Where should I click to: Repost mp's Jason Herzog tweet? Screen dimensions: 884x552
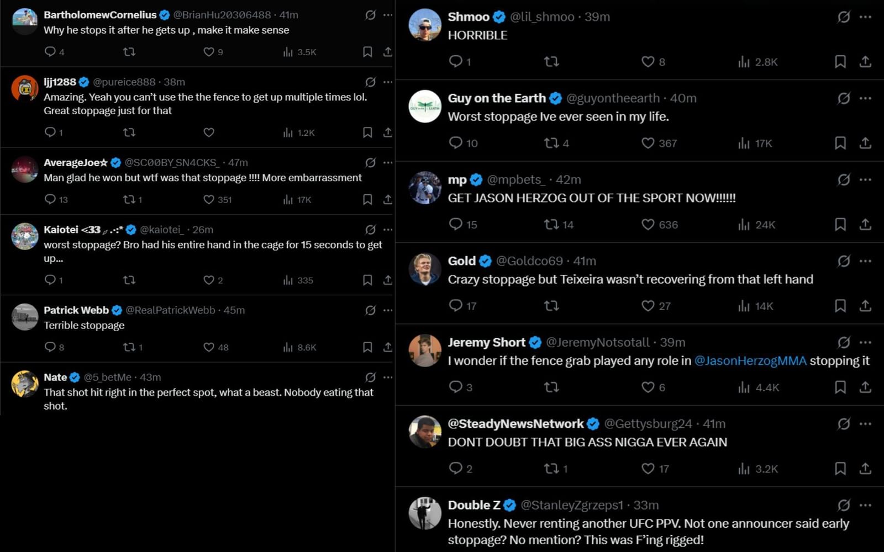tap(551, 224)
